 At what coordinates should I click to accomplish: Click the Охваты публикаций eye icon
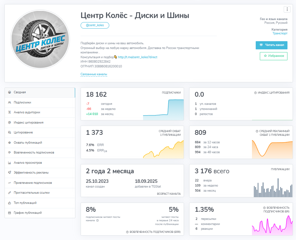pyautogui.click(x=10, y=143)
